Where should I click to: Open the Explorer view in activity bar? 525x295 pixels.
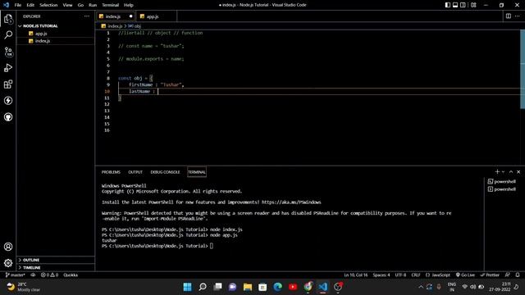pos(8,19)
